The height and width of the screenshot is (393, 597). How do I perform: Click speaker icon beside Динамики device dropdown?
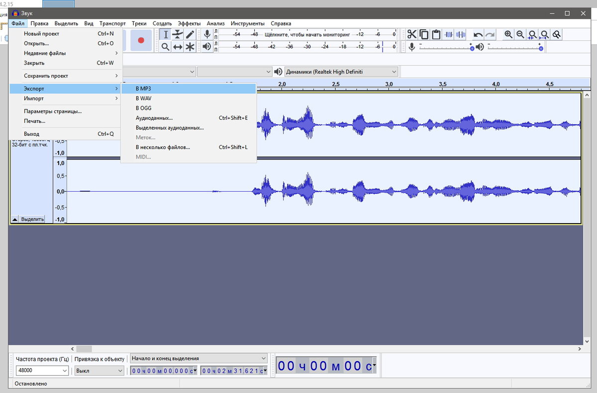(x=279, y=72)
